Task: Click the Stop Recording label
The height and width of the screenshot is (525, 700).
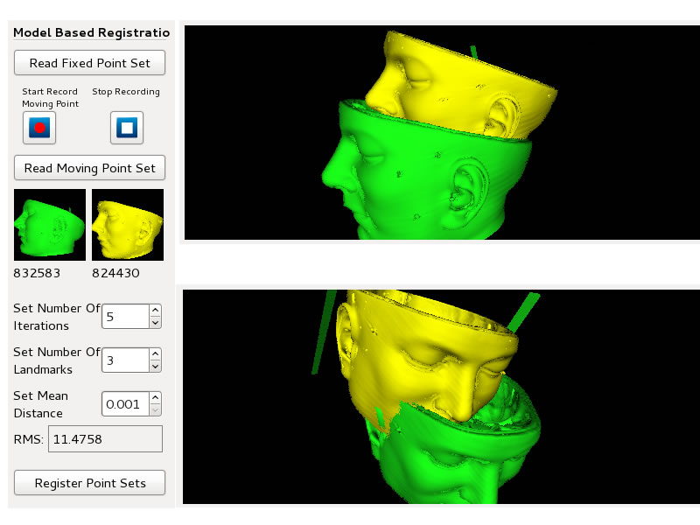Action: (x=126, y=92)
